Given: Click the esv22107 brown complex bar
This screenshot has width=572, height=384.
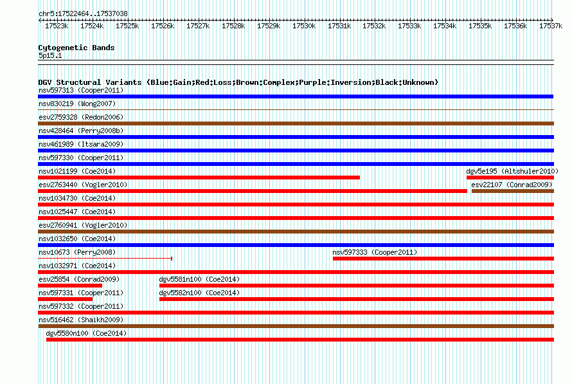Looking at the screenshot, I should click(513, 191).
